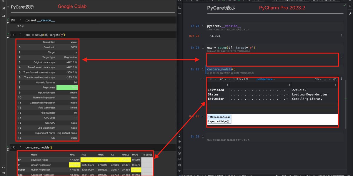Sort the middle DataFrame column

(289, 85)
